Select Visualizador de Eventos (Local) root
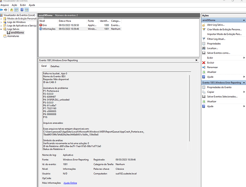Viewport: 246px width, 187px height. 19,15
